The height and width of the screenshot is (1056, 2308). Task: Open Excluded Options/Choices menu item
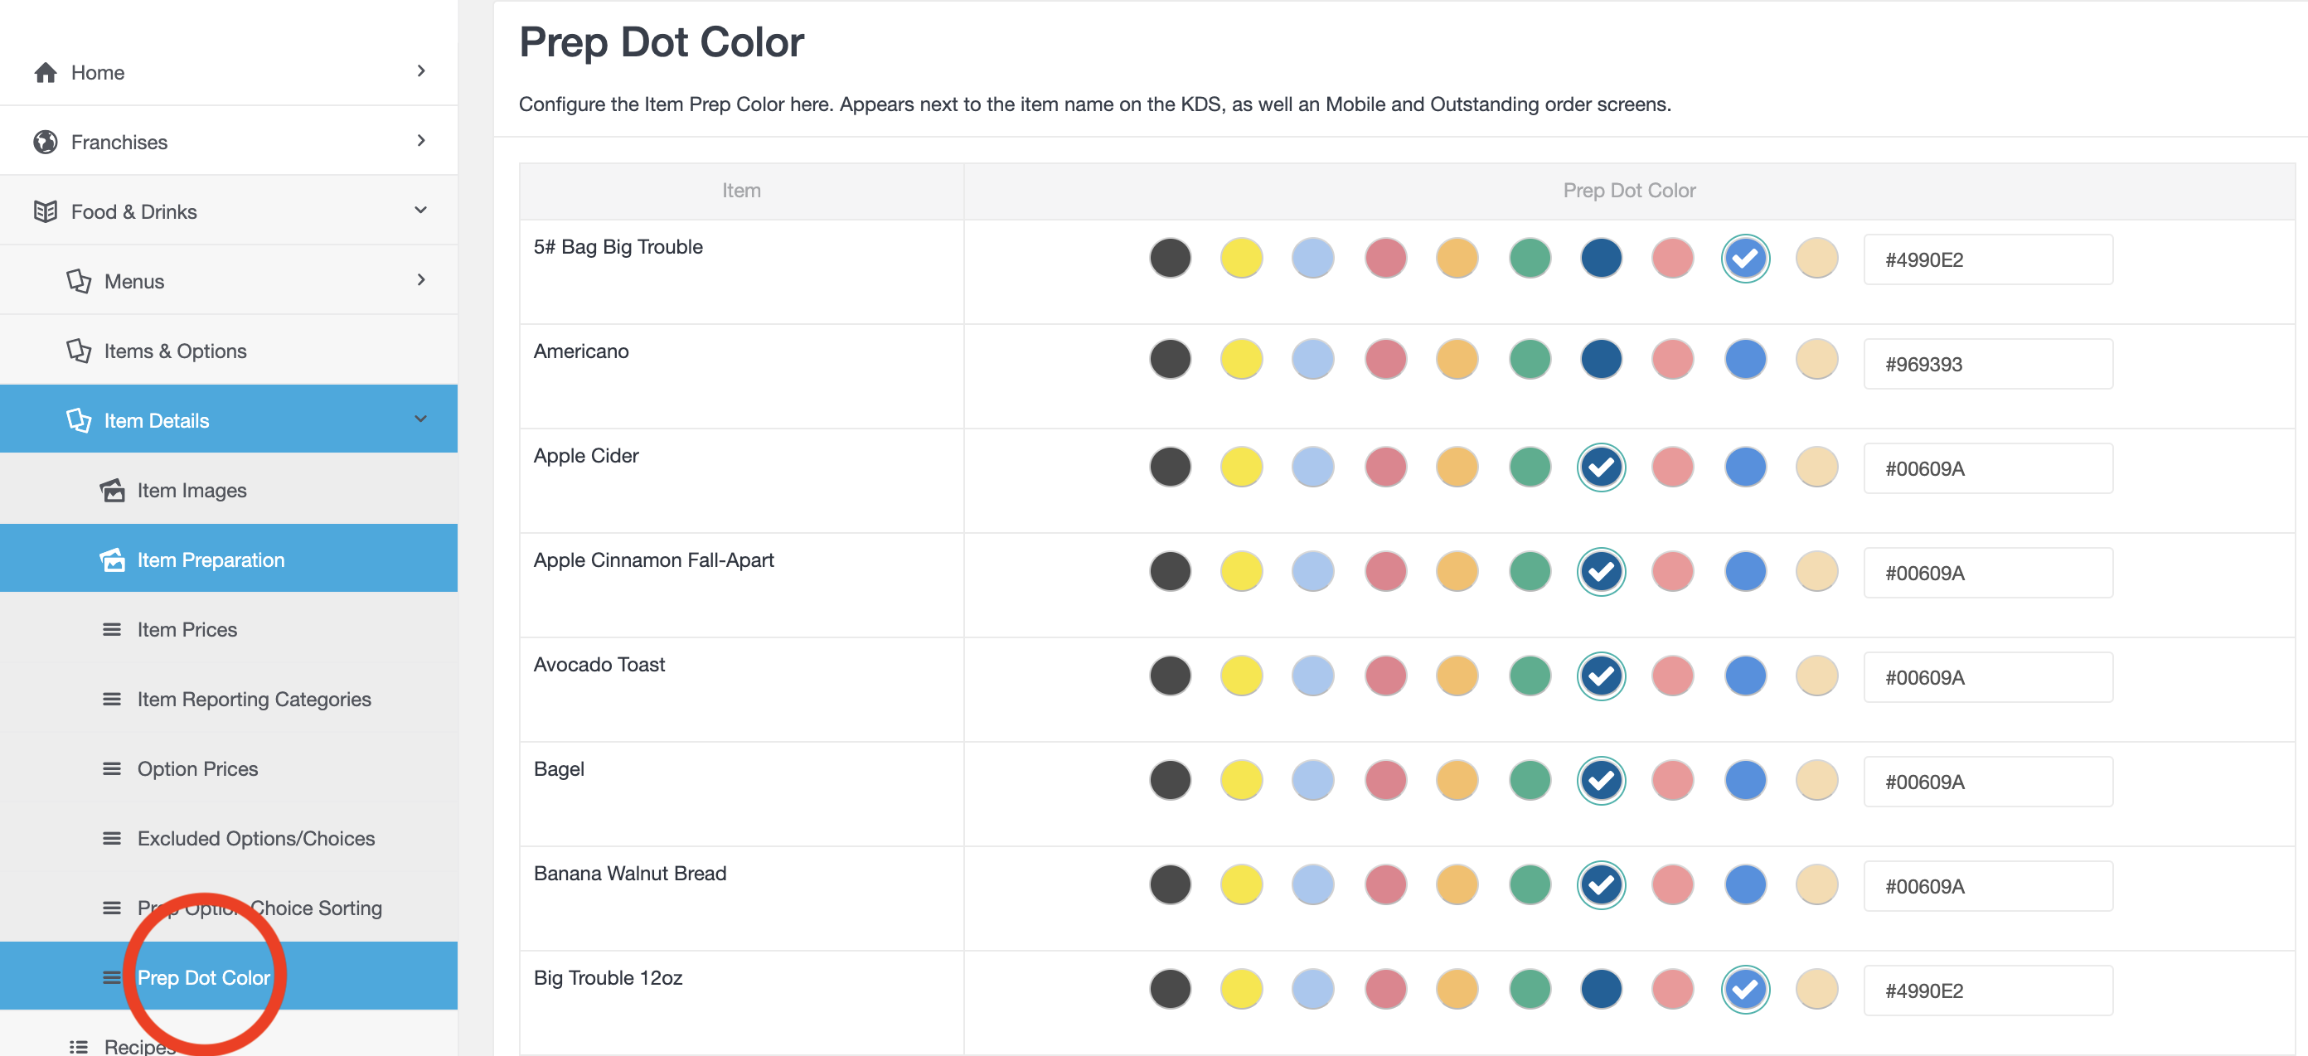coord(255,838)
